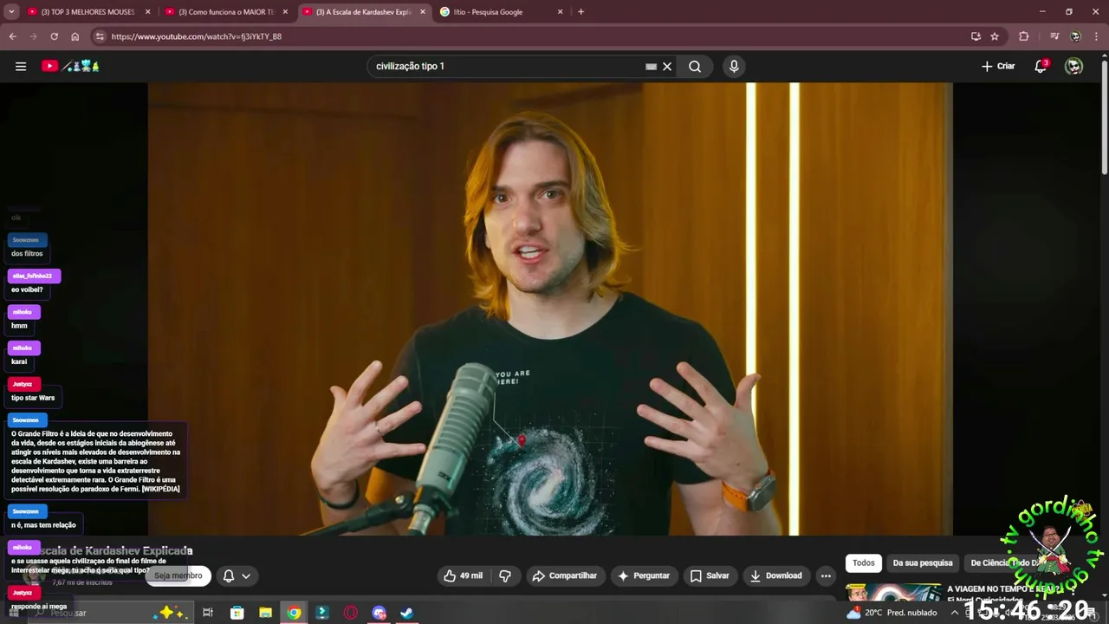Open the YouTube hamburger guide menu
The width and height of the screenshot is (1109, 624).
pos(21,66)
